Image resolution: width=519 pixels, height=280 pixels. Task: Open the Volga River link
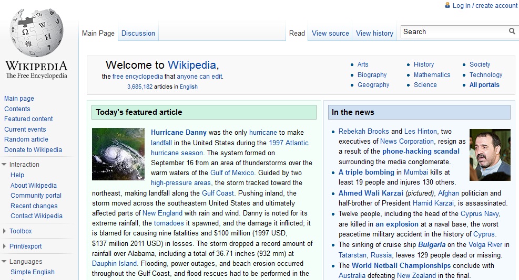(485, 245)
